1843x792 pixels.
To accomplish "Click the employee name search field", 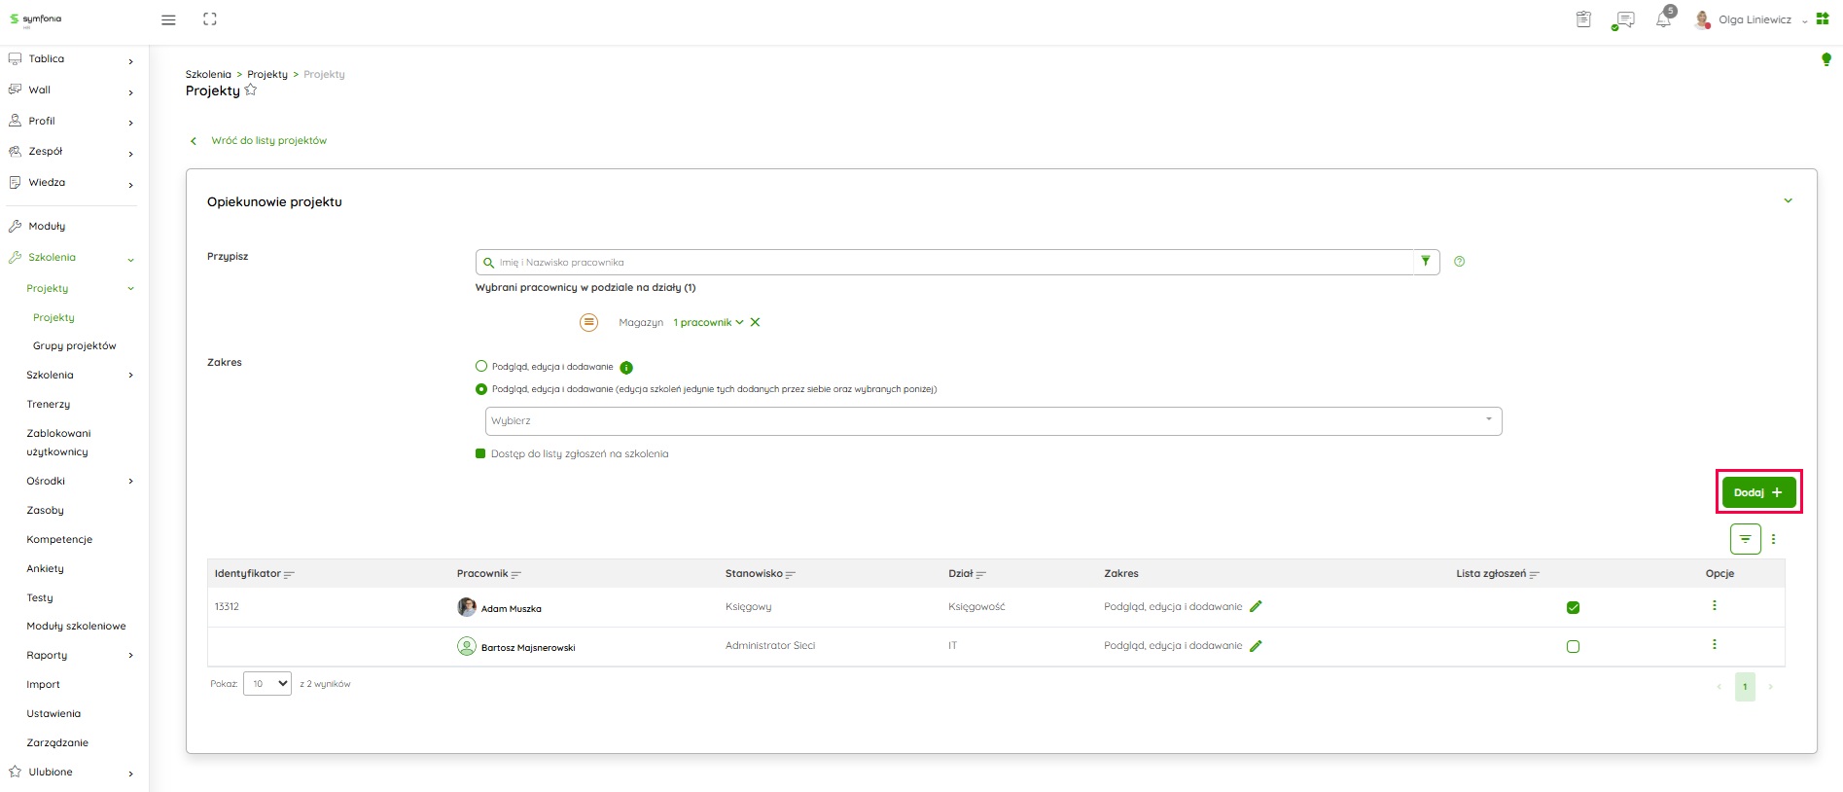I will click(x=943, y=263).
